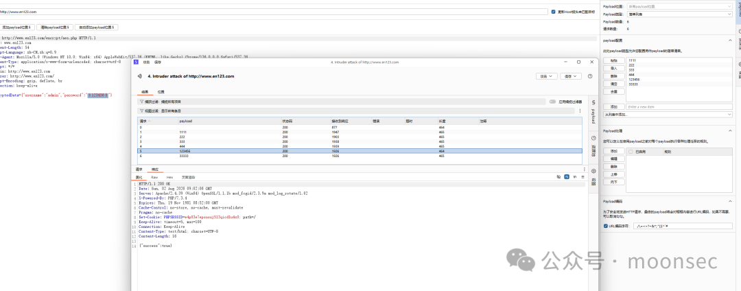Screen dimensions: 741x291
Task: Maximize the intruder attack window
Action: click(578, 62)
